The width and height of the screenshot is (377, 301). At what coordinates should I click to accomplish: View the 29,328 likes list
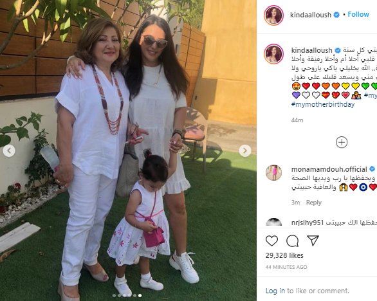tap(284, 255)
